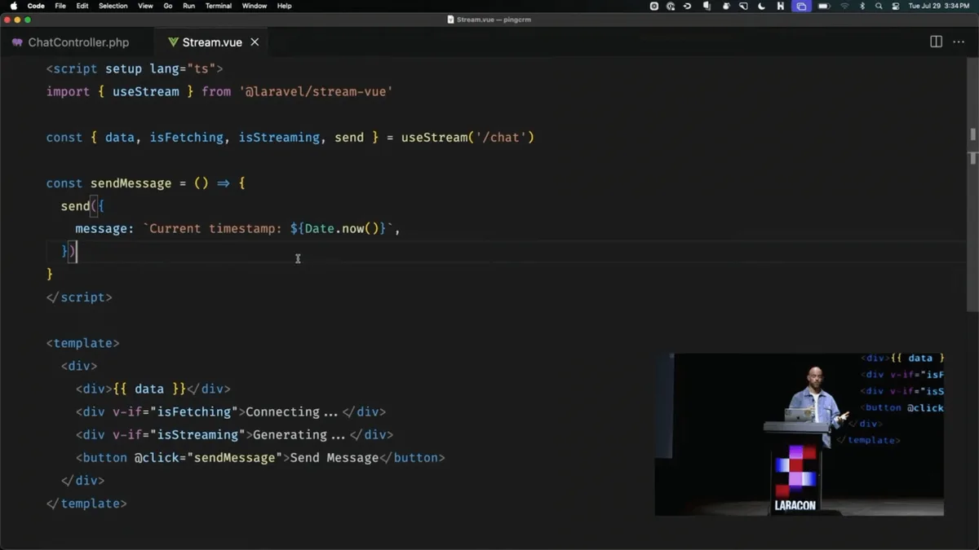Open the Apple menu
This screenshot has height=550, width=979.
pos(13,6)
